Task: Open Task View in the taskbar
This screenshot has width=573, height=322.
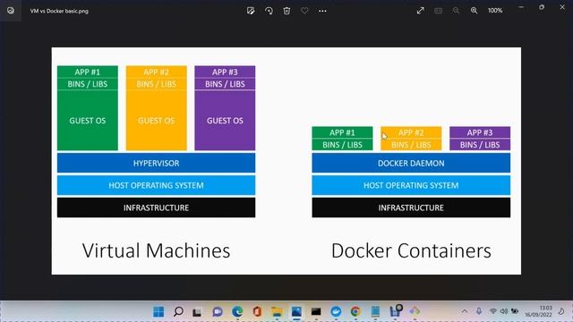Action: (197, 312)
